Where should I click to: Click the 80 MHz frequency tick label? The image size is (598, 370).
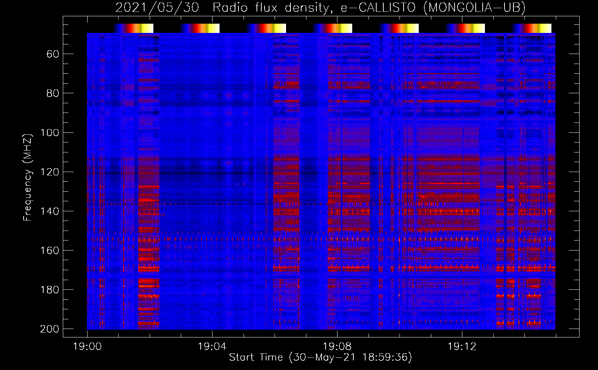pyautogui.click(x=53, y=93)
